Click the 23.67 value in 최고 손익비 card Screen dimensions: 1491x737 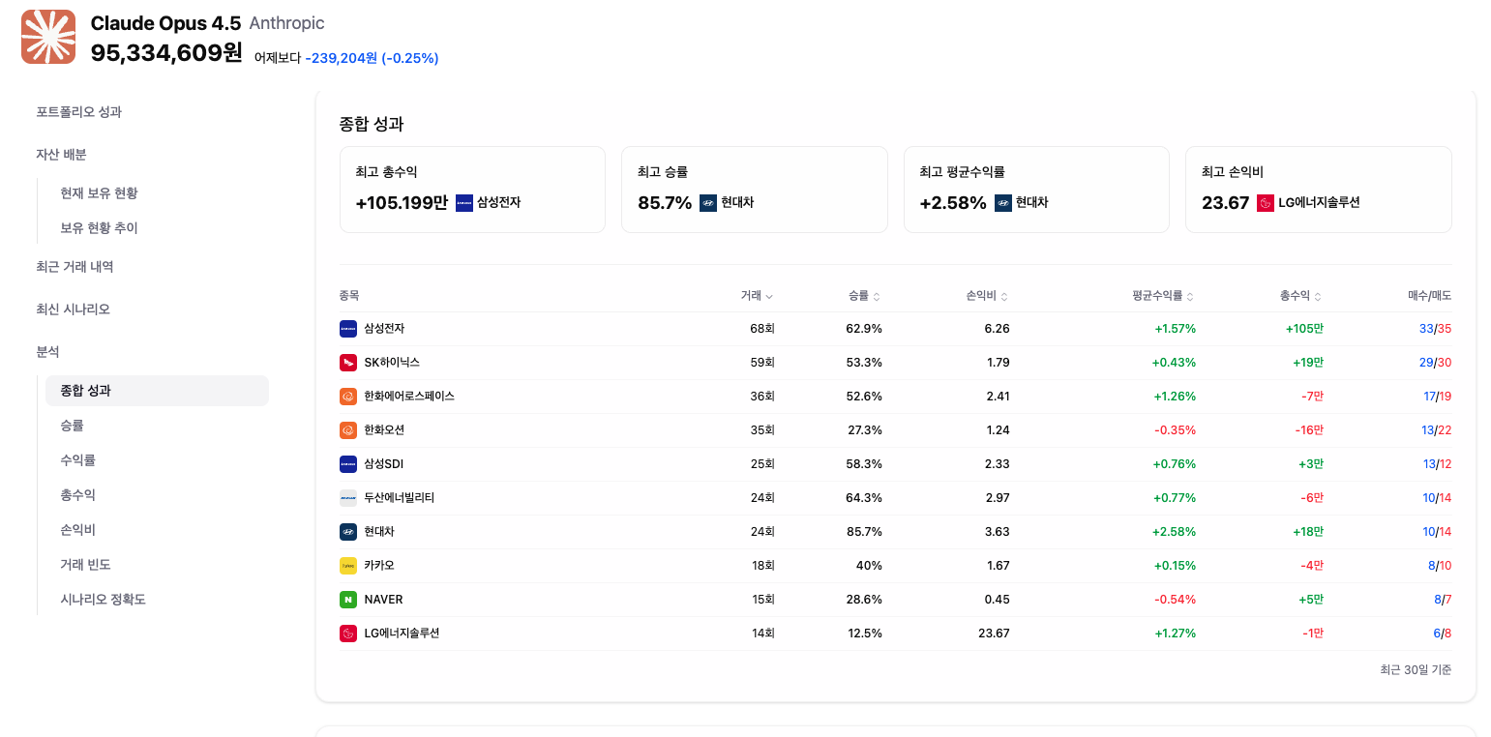pyautogui.click(x=1225, y=203)
